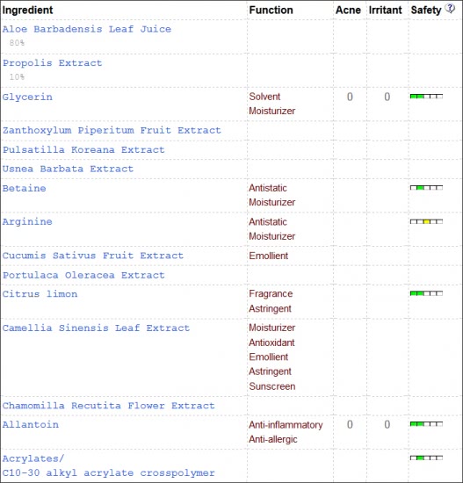Select Camellia Sinensis Leaf Extract link

click(x=96, y=328)
